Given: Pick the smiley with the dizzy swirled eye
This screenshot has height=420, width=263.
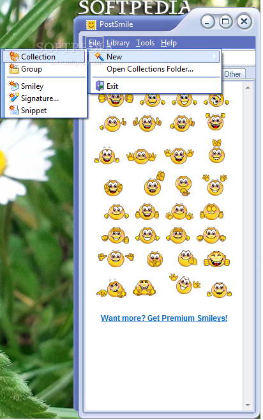Looking at the screenshot, I should (x=216, y=101).
